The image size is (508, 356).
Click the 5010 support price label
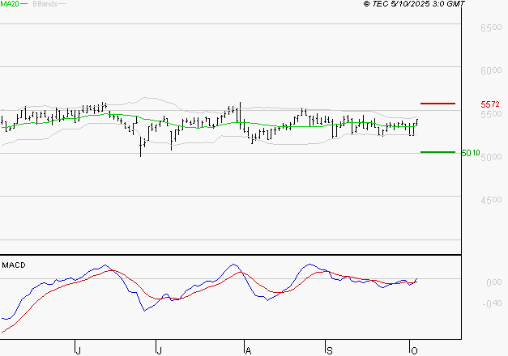[471, 152]
